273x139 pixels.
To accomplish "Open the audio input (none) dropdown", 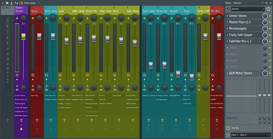I will click(248, 9).
